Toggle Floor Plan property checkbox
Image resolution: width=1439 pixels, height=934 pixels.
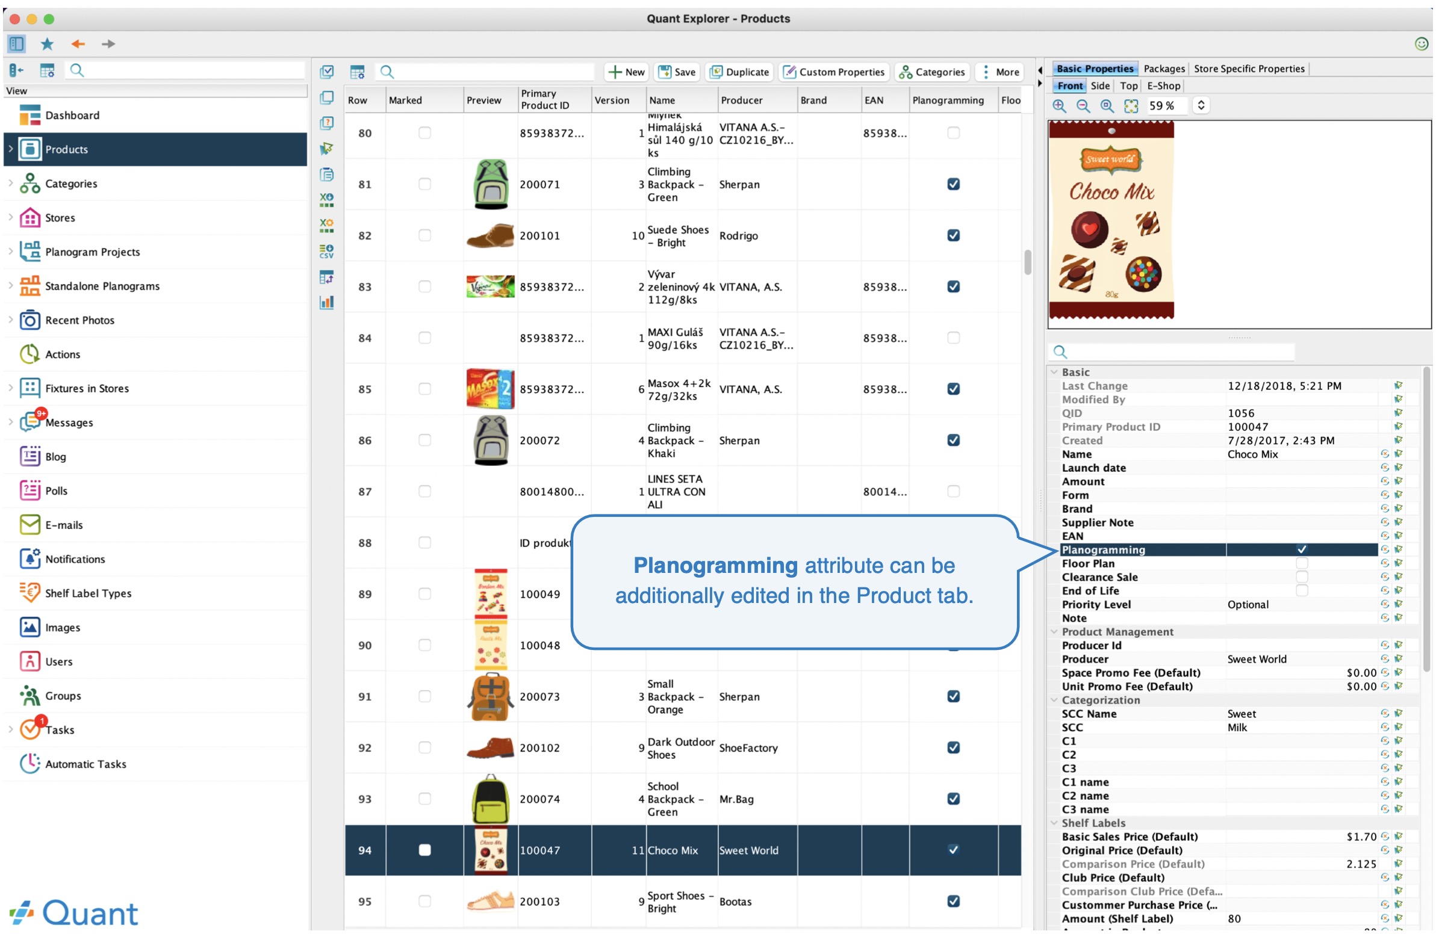pos(1302,563)
